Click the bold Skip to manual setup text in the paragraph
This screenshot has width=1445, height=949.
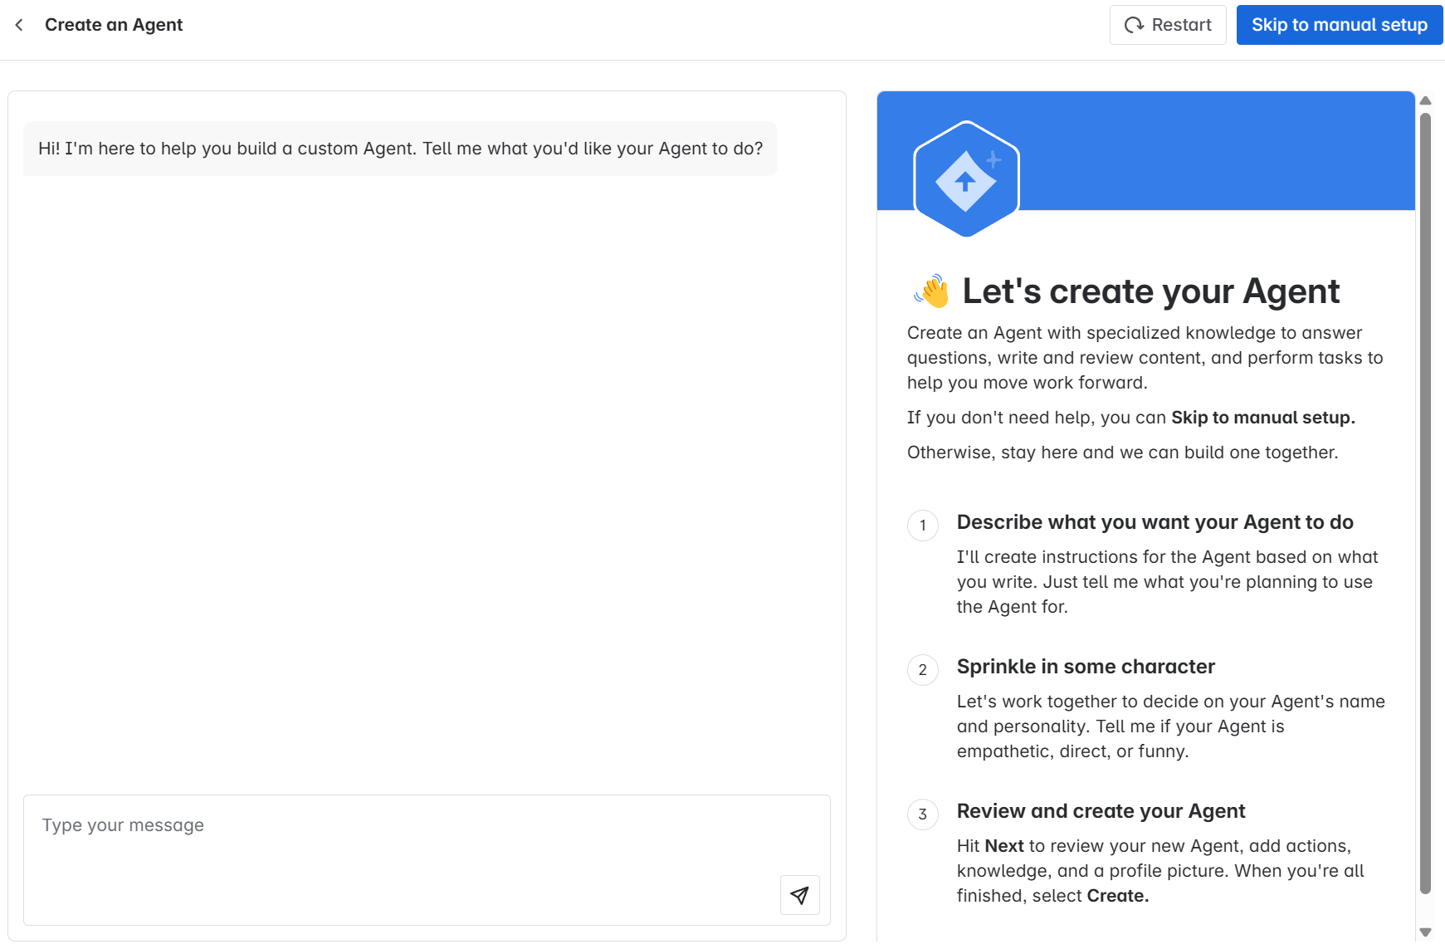1262,418
